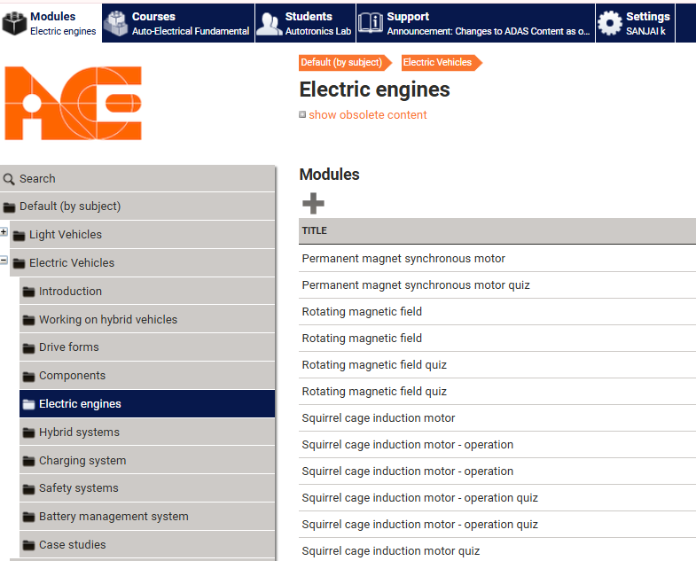Screen dimensions: 696x561
Task: Open the Drive forms folder
Action: click(x=147, y=347)
